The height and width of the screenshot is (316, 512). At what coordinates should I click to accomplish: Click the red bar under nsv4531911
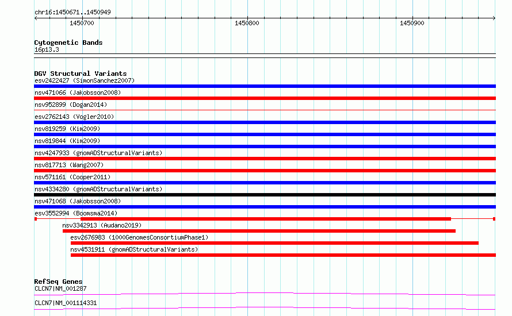pyautogui.click(x=284, y=255)
